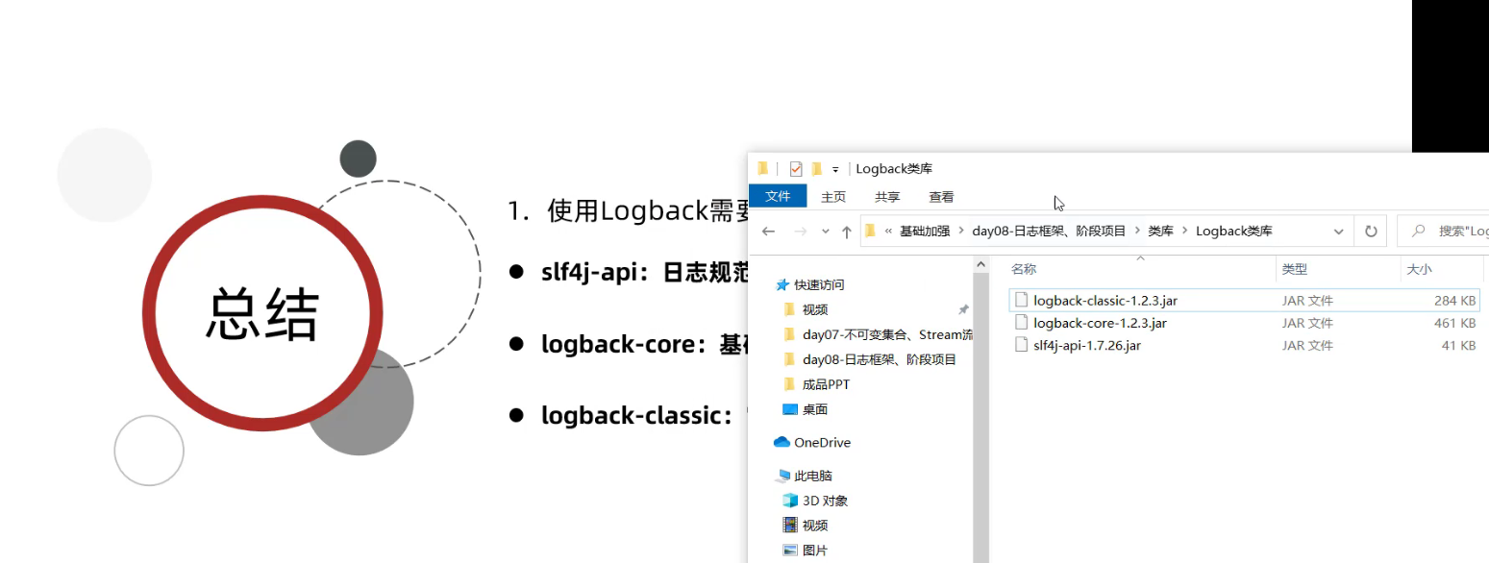Open the 文件 ribbon tab
The image size is (1489, 563).
point(778,196)
